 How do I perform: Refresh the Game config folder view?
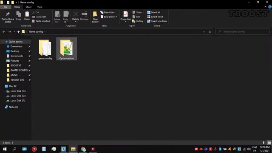(210, 32)
